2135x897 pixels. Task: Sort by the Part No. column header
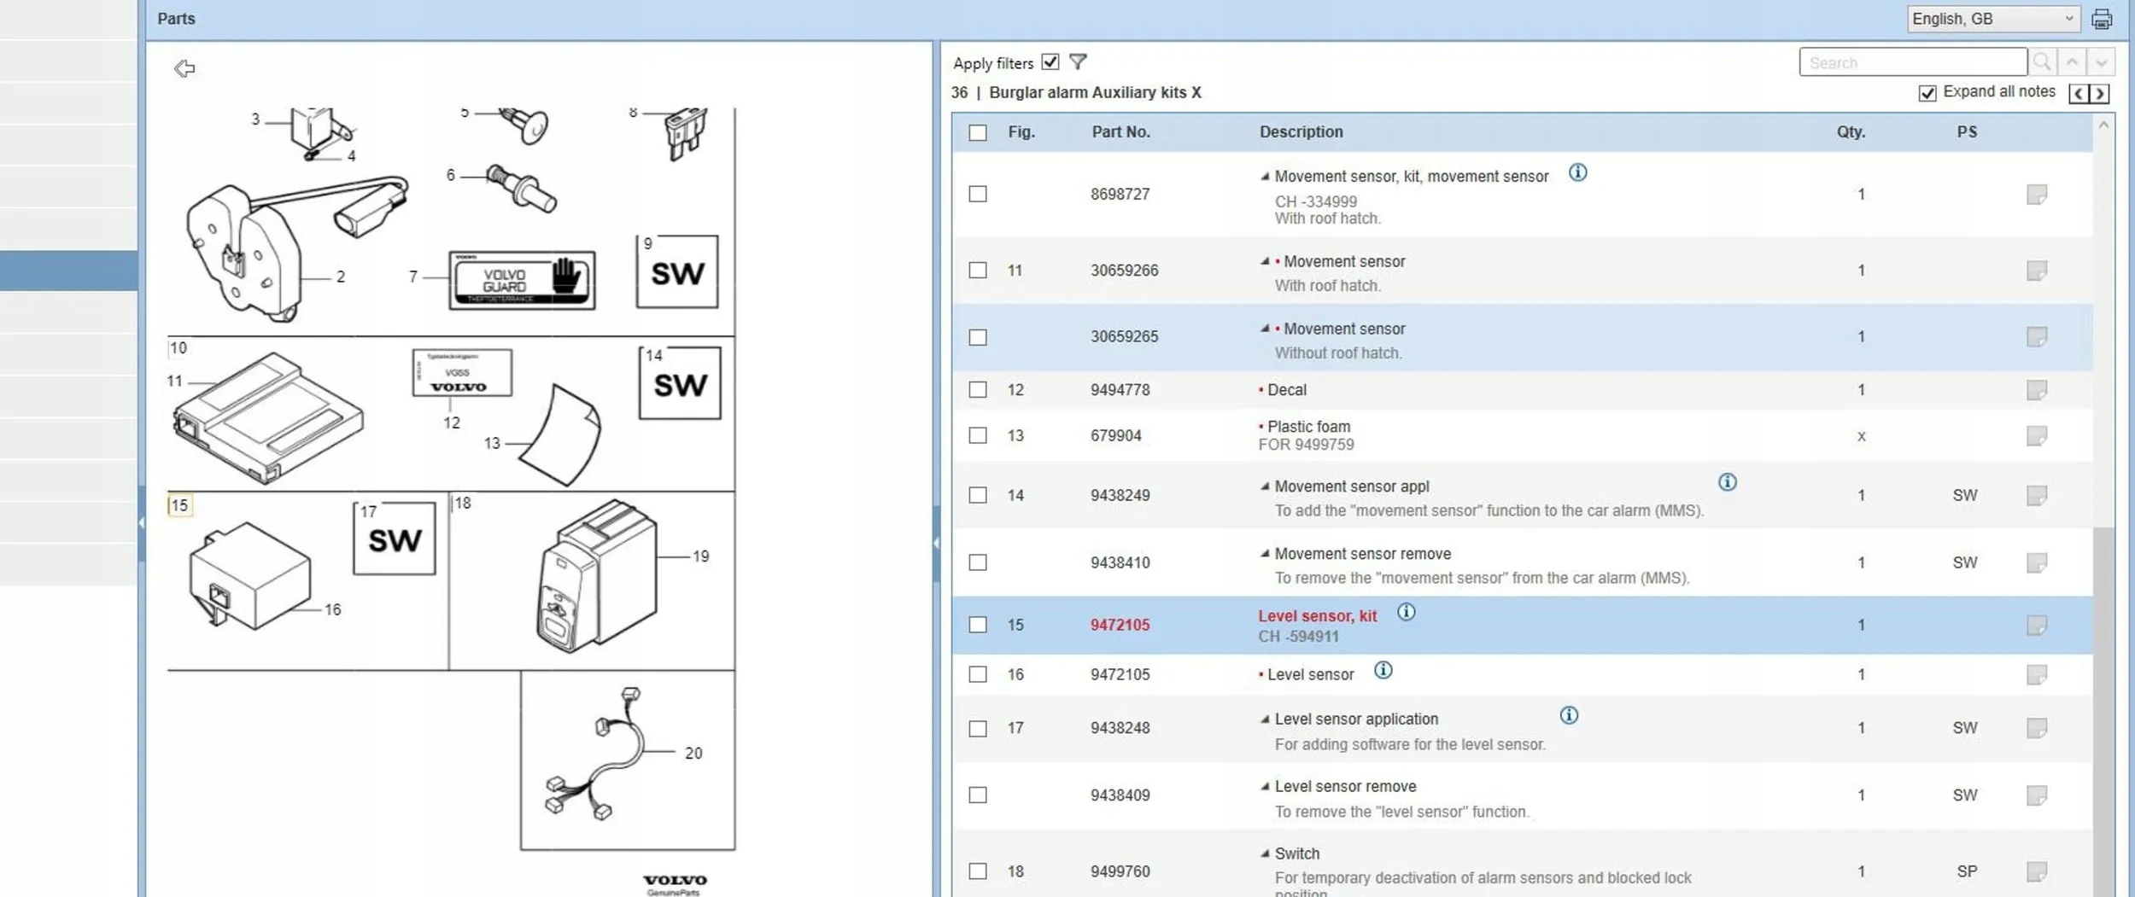tap(1120, 132)
